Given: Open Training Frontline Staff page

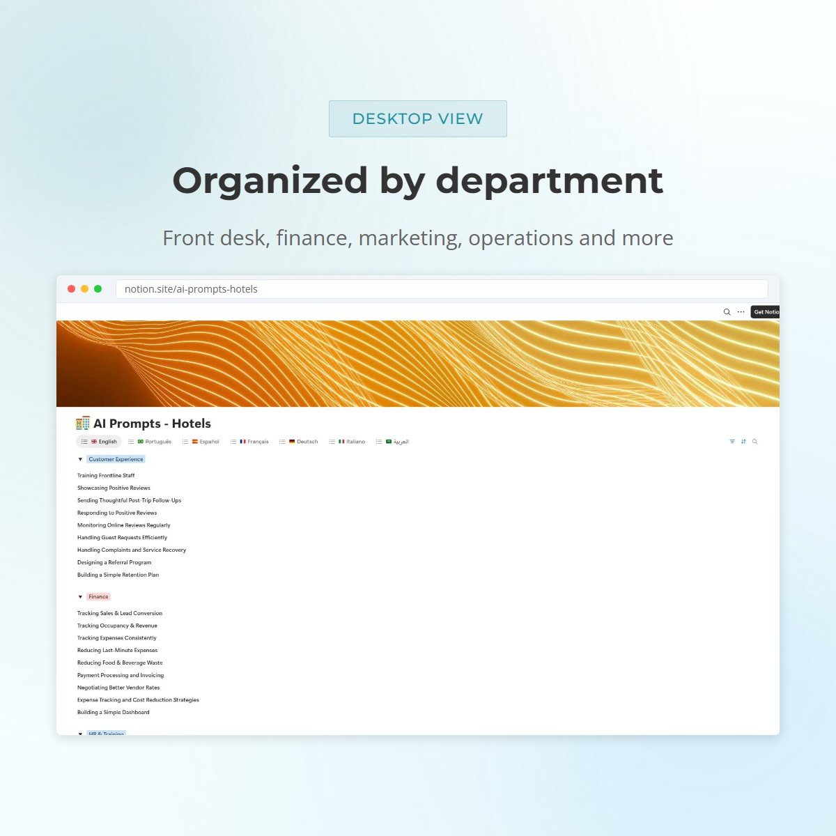Looking at the screenshot, I should [106, 476].
